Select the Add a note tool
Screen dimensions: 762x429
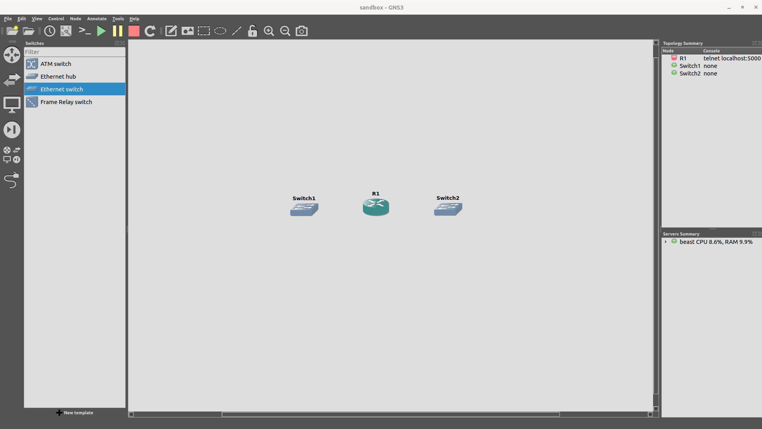click(x=171, y=31)
